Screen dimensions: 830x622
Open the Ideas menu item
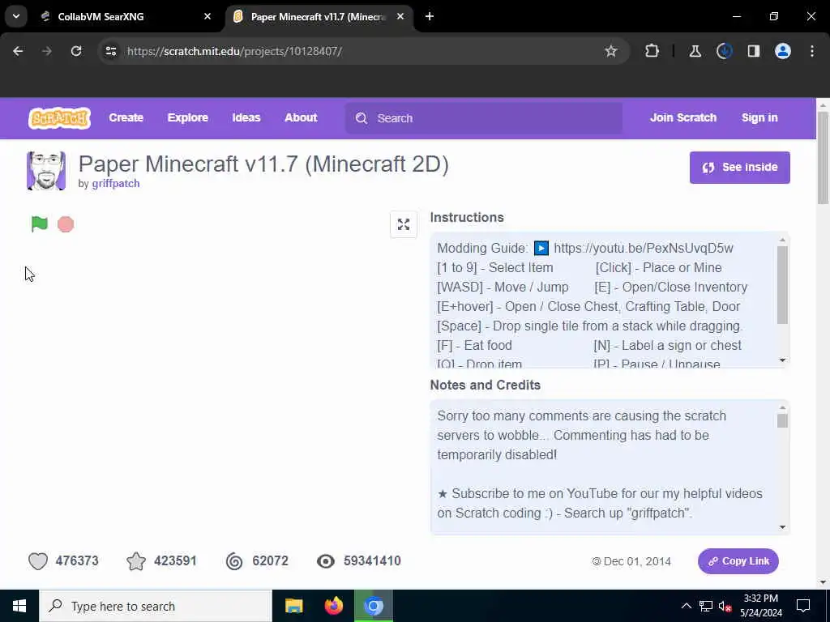[246, 118]
